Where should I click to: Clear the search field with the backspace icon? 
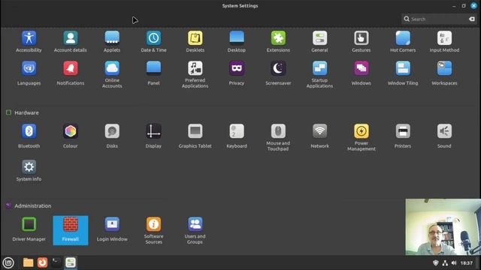coord(472,19)
